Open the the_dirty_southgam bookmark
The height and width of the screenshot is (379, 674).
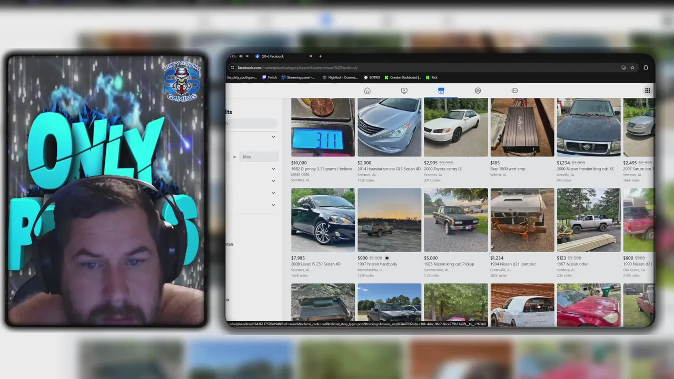(x=242, y=77)
